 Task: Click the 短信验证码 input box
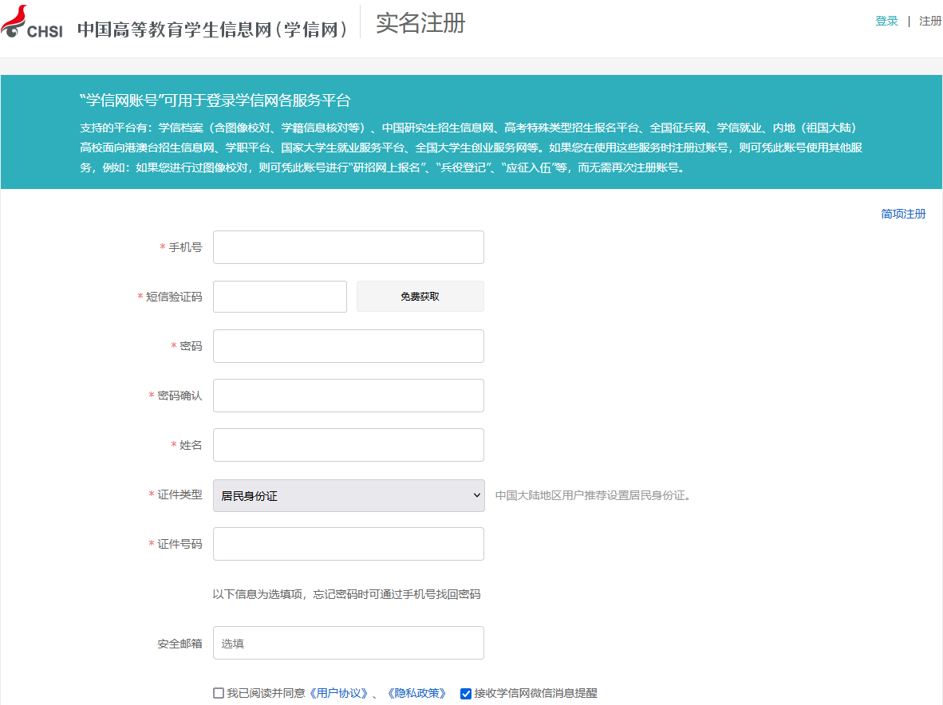279,297
